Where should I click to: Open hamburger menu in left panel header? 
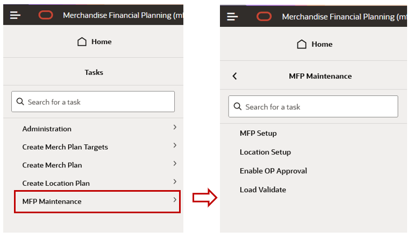click(x=15, y=15)
